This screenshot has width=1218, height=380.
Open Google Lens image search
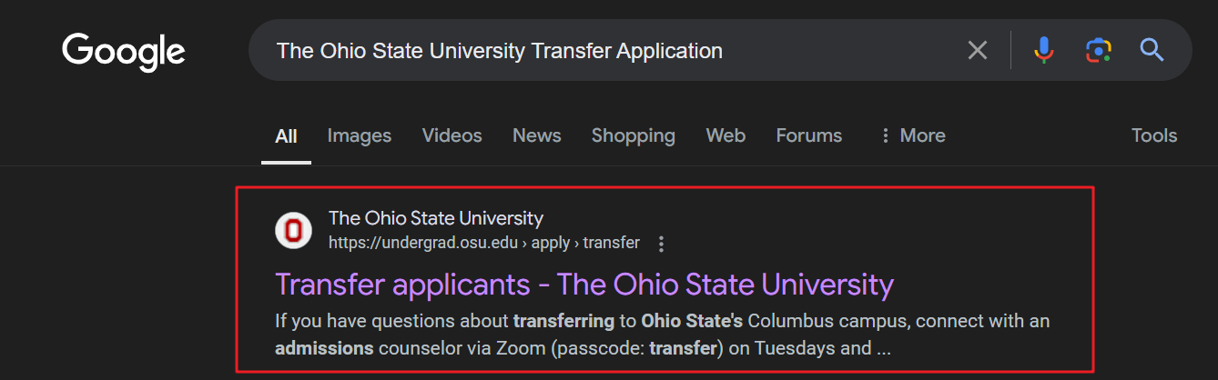[x=1099, y=50]
